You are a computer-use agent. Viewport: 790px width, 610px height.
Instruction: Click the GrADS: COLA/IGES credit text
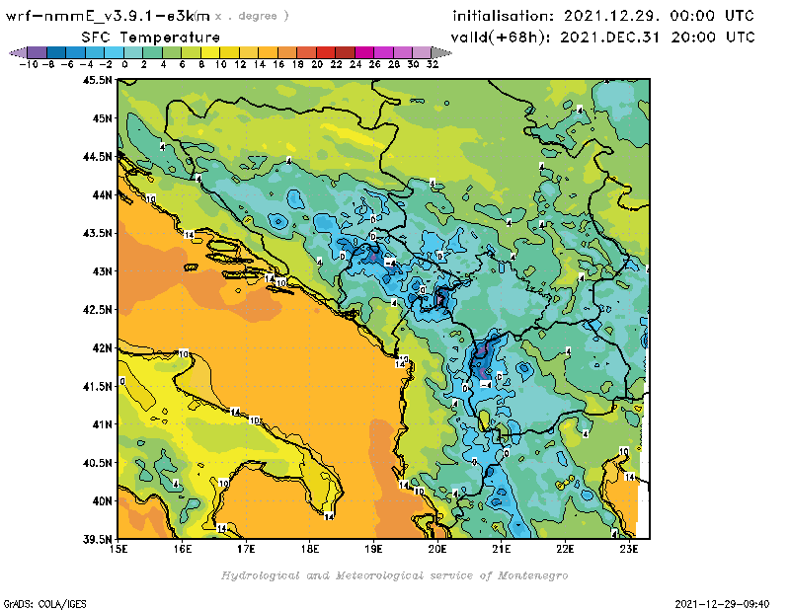coord(44,604)
